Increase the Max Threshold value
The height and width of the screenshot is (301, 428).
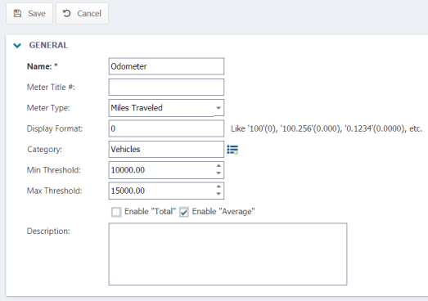click(219, 186)
